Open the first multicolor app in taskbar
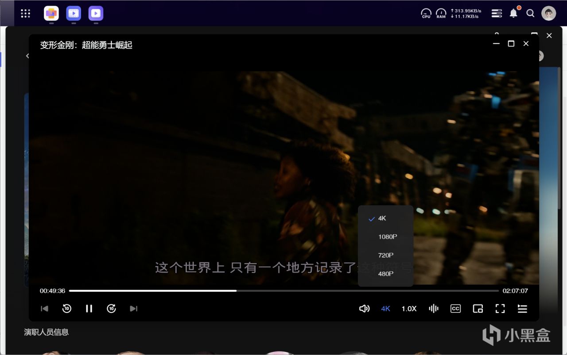567x355 pixels. pyautogui.click(x=51, y=13)
